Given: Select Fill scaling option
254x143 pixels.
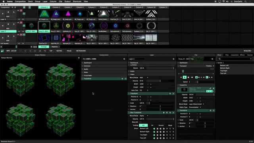Looking at the screenshot, I should [143, 126].
